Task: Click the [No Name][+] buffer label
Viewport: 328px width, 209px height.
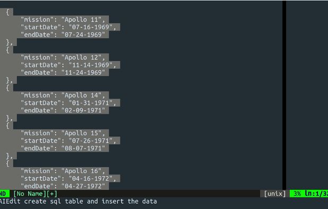Action: tap(35, 194)
